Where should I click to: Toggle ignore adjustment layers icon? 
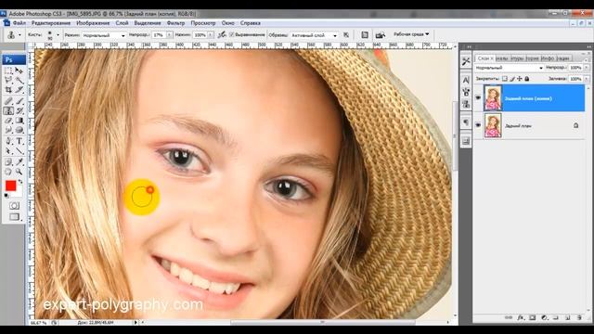coord(346,35)
